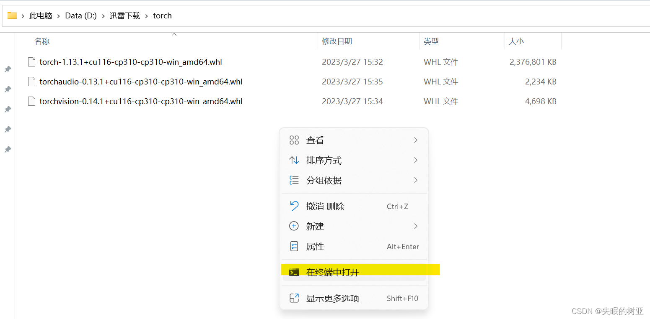650x319 pixels.
Task: Sort by the 名称 column header
Action: click(x=42, y=41)
